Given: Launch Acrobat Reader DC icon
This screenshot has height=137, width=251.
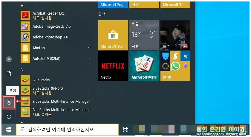Looking at the screenshot, I should click(25, 15).
